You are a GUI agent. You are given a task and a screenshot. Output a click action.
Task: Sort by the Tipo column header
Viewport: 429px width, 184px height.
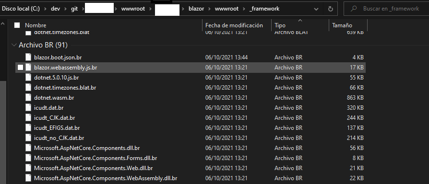(x=280, y=25)
